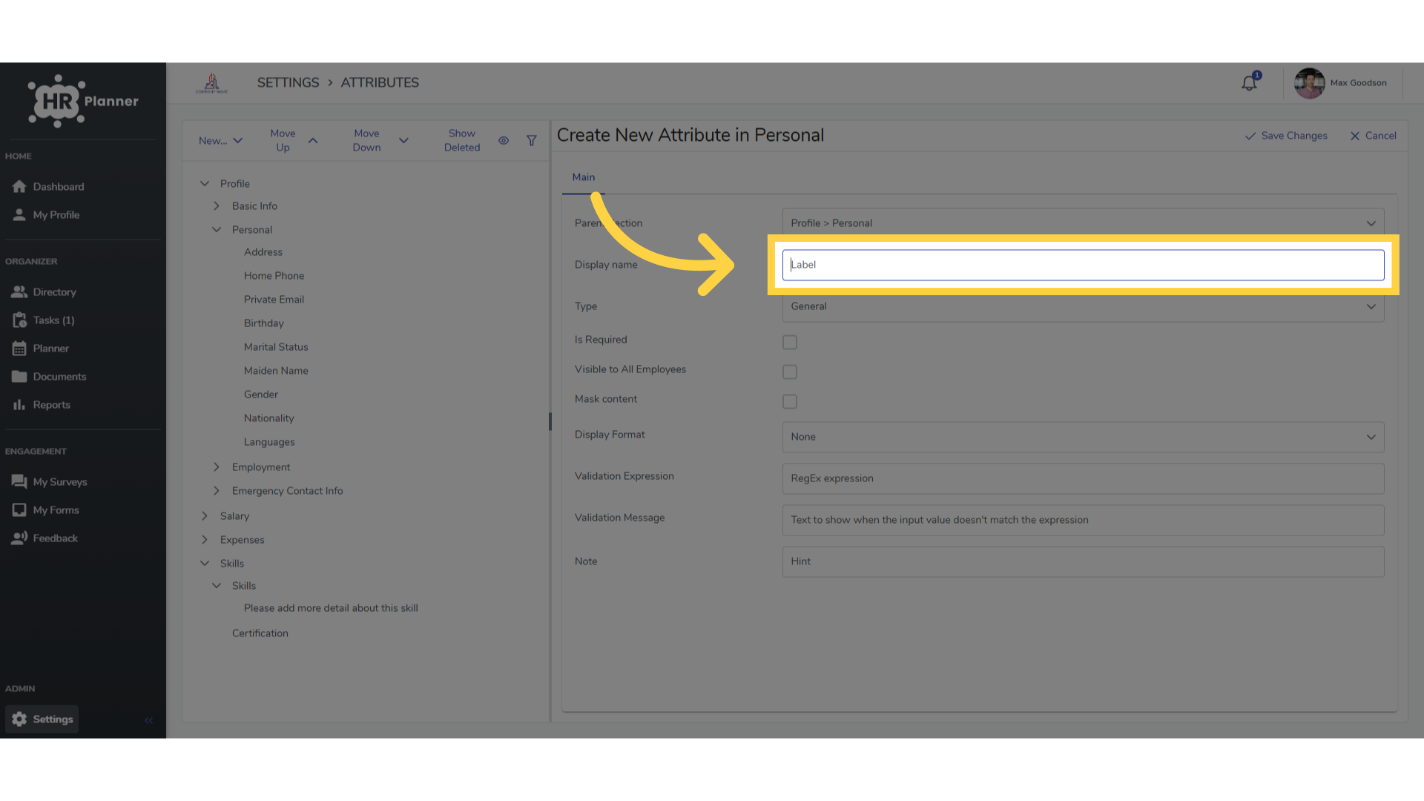Click SETTINGS breadcrumb
The image size is (1424, 801).
click(288, 83)
